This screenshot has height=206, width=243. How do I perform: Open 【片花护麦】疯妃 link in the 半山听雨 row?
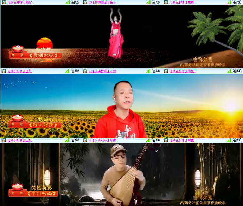point(20,140)
